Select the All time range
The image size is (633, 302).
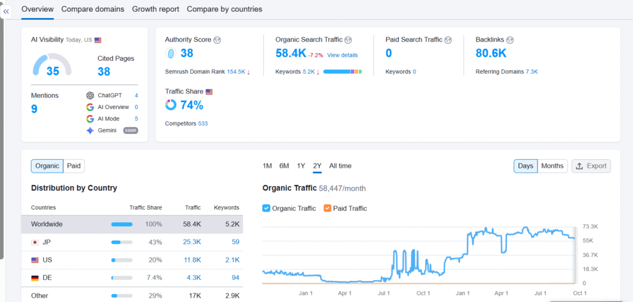[x=340, y=166]
